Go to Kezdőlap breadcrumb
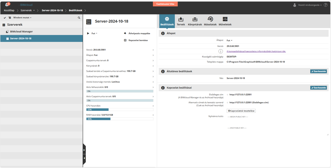Viewport: 331px width, 168px height. coord(9,10)
